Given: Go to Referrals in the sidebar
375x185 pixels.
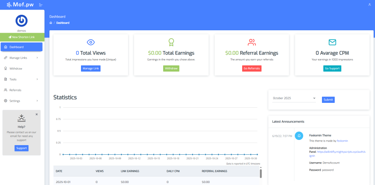Looking at the screenshot, I should 15,90.
